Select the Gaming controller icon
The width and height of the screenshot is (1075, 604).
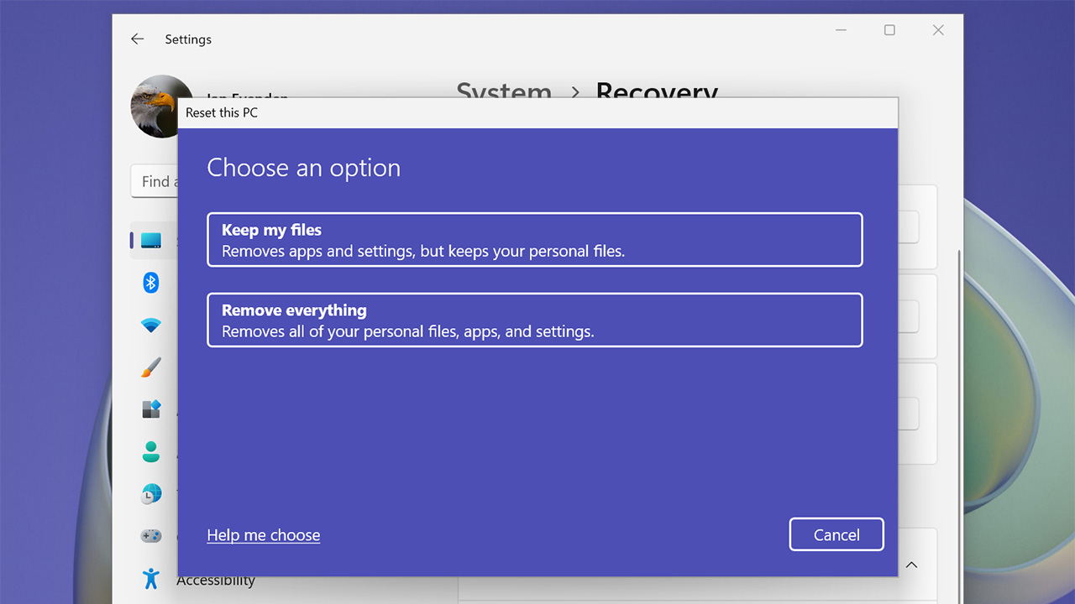152,535
